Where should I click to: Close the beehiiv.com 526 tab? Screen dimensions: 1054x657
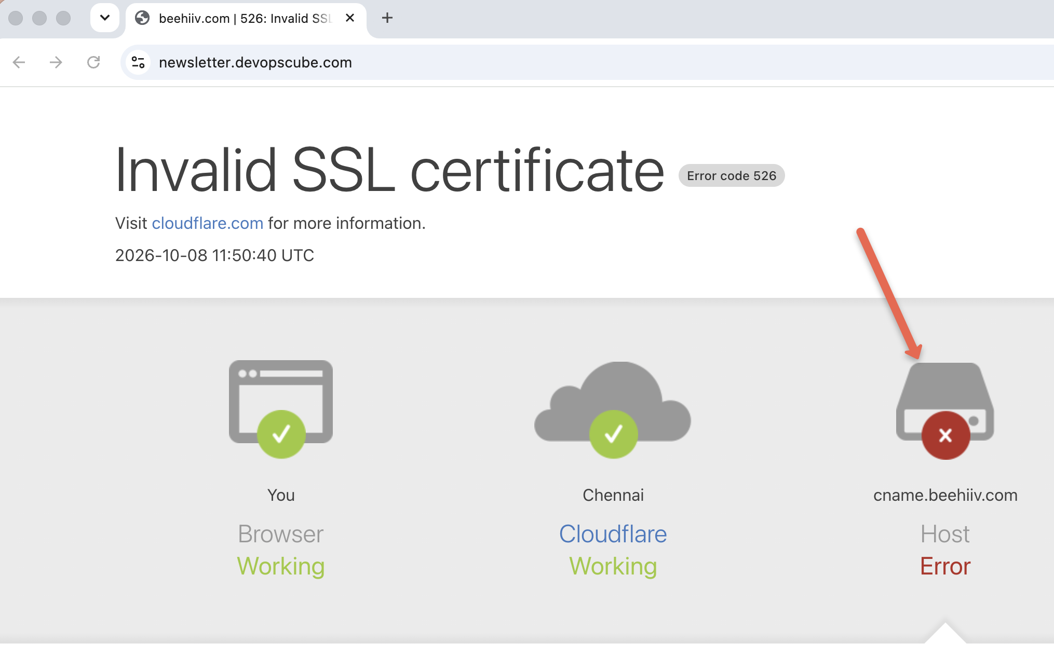(350, 18)
